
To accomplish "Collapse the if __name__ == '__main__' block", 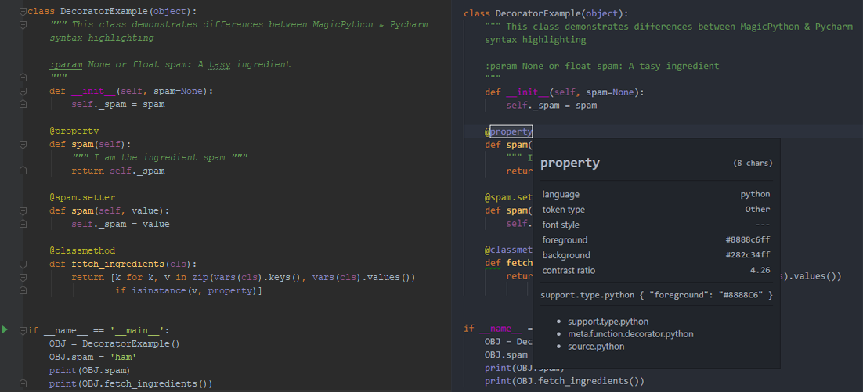I will tap(23, 330).
